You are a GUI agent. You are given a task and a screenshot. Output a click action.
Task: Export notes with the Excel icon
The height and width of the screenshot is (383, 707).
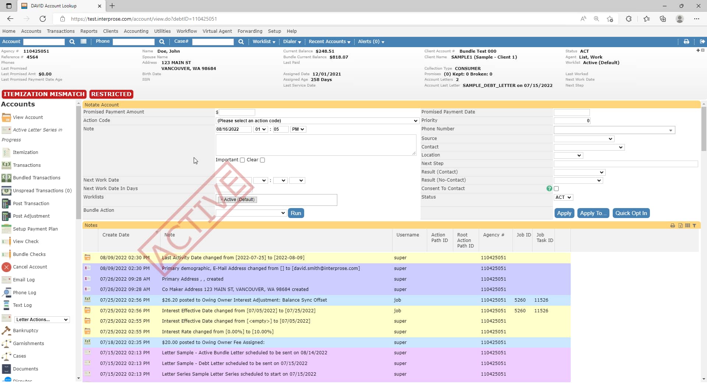tap(680, 226)
